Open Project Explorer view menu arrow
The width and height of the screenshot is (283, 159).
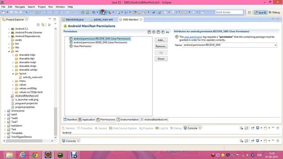point(55,24)
